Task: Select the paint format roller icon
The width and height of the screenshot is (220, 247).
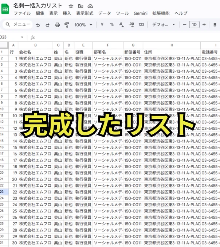Action: [67, 25]
